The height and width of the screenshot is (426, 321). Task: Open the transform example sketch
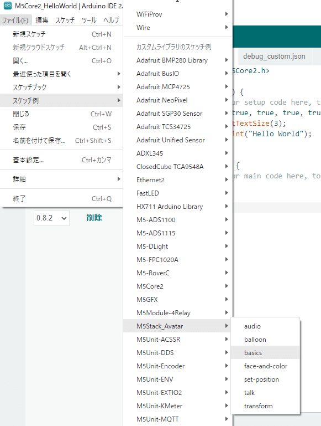point(265,406)
